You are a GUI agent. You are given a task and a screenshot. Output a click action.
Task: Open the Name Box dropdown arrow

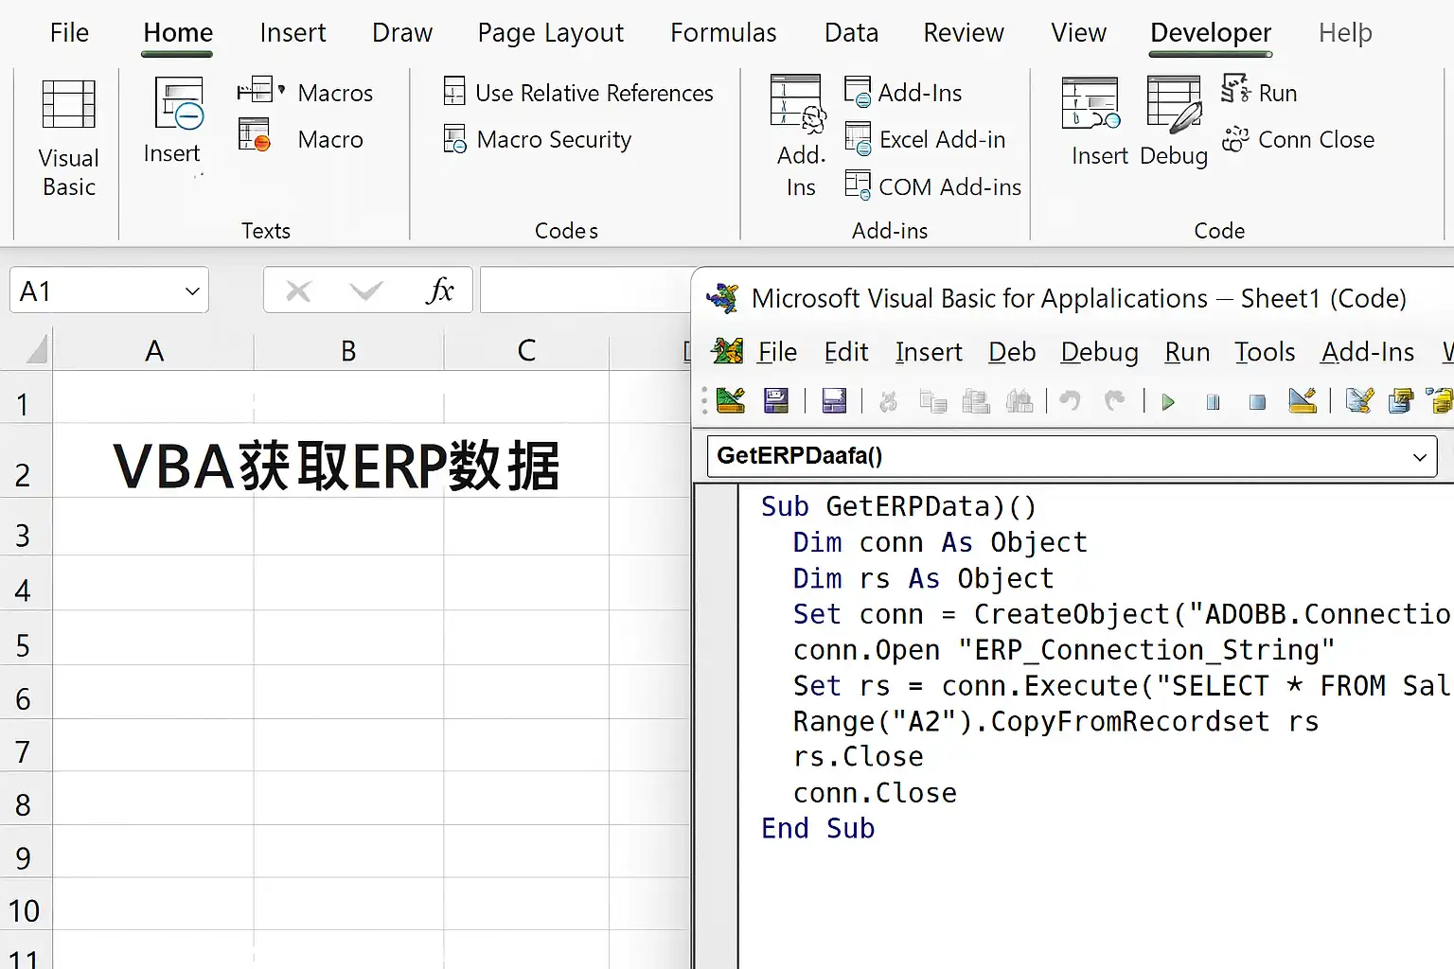pos(192,291)
